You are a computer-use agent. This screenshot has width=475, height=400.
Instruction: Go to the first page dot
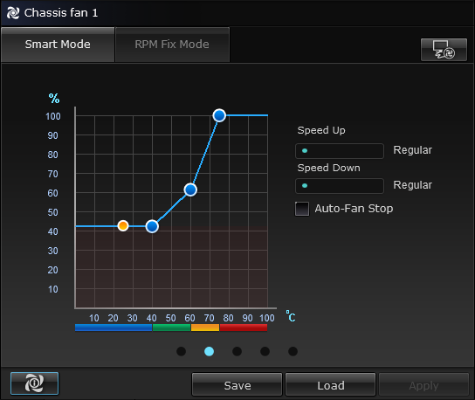[181, 351]
